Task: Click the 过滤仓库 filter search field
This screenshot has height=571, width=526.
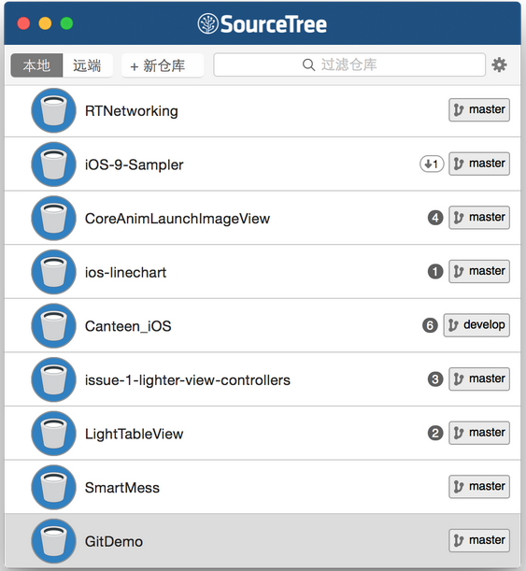Action: tap(349, 64)
